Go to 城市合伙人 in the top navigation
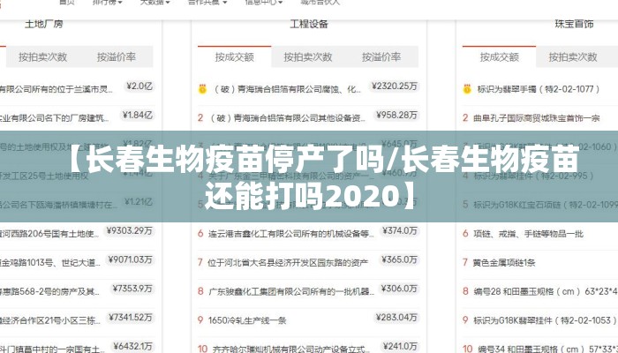This screenshot has width=618, height=353. point(320,2)
